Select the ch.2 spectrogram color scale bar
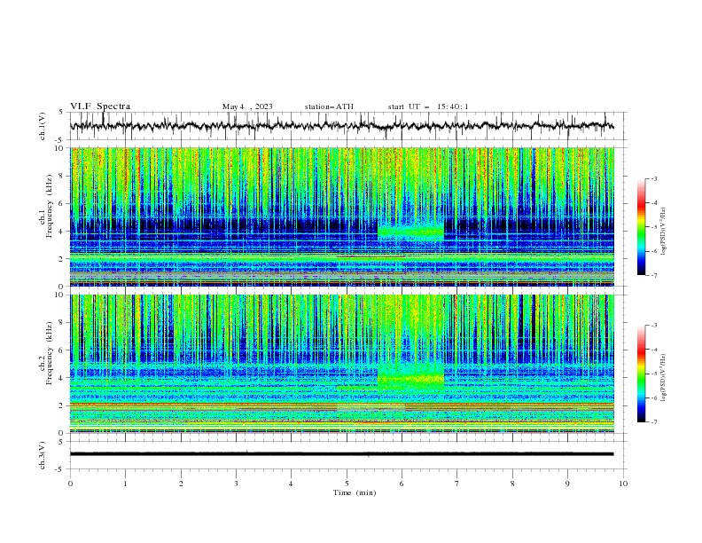Image resolution: width=702 pixels, height=543 pixels. [x=642, y=374]
